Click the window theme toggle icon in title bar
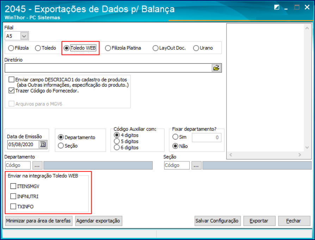 coord(277,7)
